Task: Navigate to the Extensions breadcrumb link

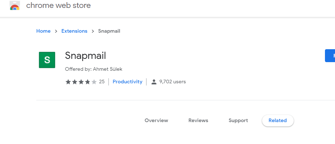Action: pos(74,31)
